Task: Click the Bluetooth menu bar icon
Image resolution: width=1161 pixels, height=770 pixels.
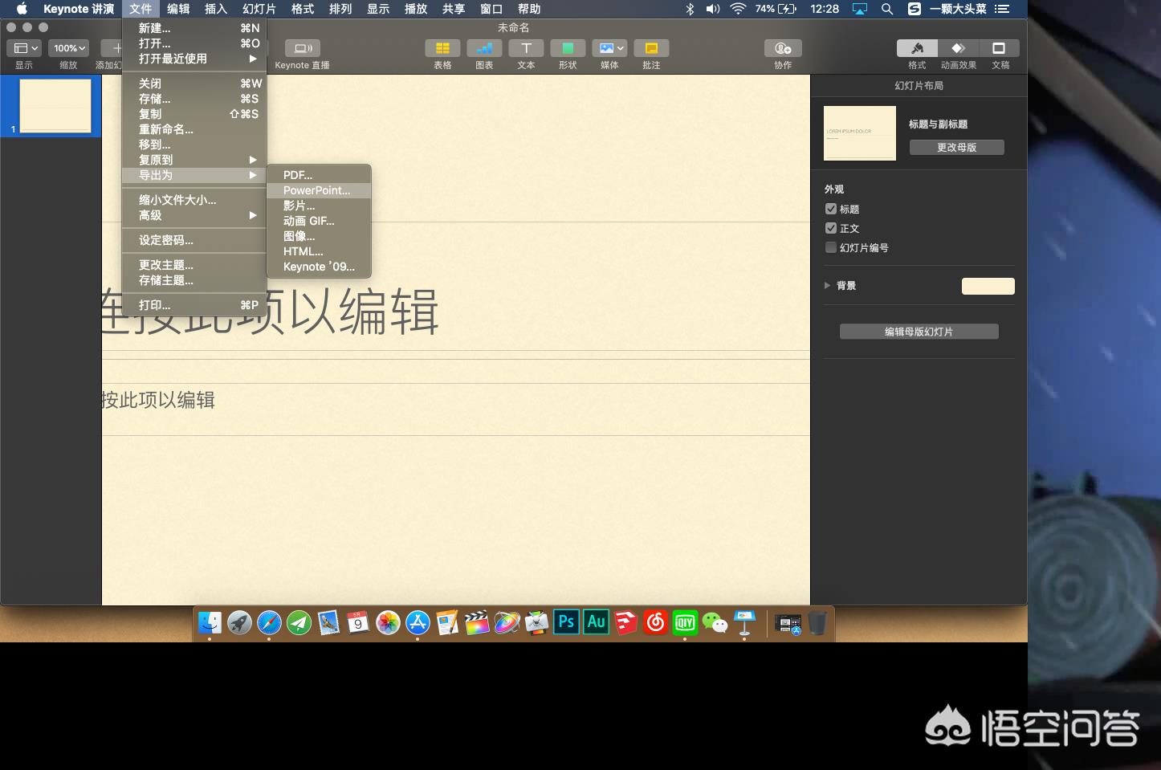Action: (x=690, y=9)
